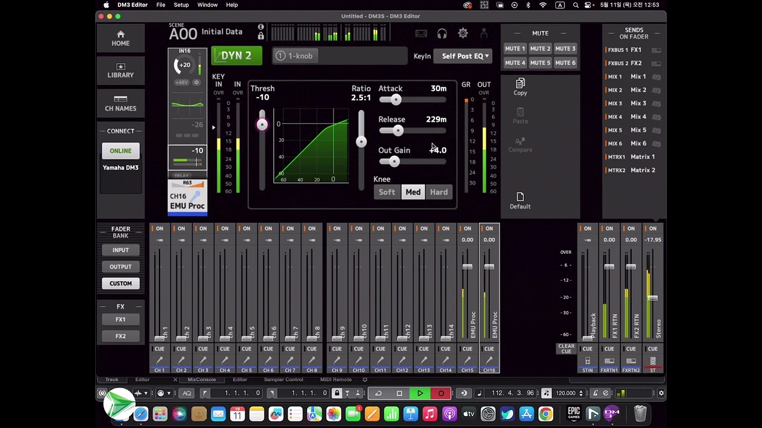Open the File menu
The image size is (762, 428).
tap(161, 5)
